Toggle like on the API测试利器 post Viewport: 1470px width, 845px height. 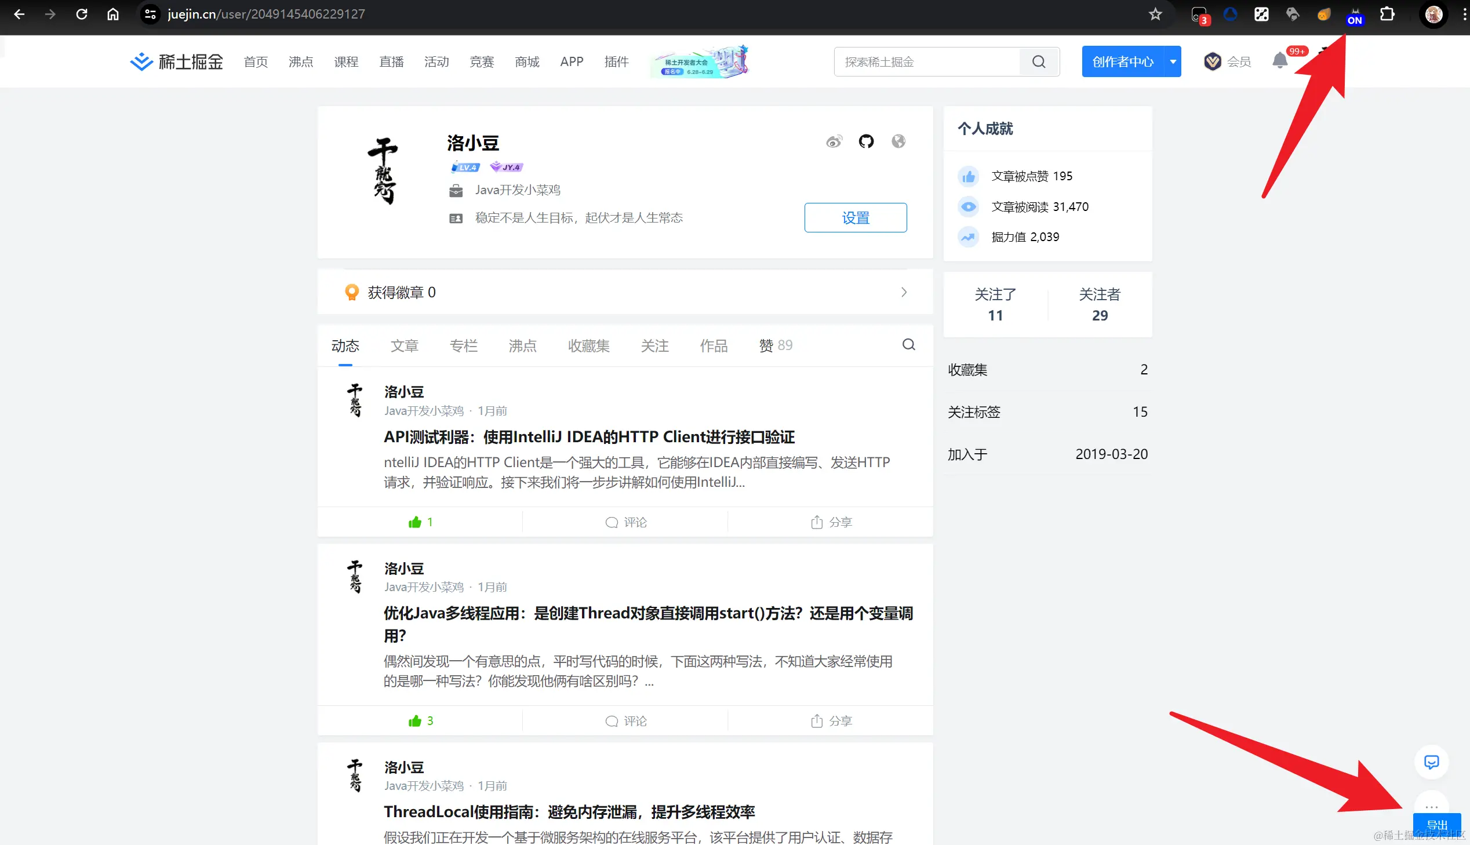(415, 522)
